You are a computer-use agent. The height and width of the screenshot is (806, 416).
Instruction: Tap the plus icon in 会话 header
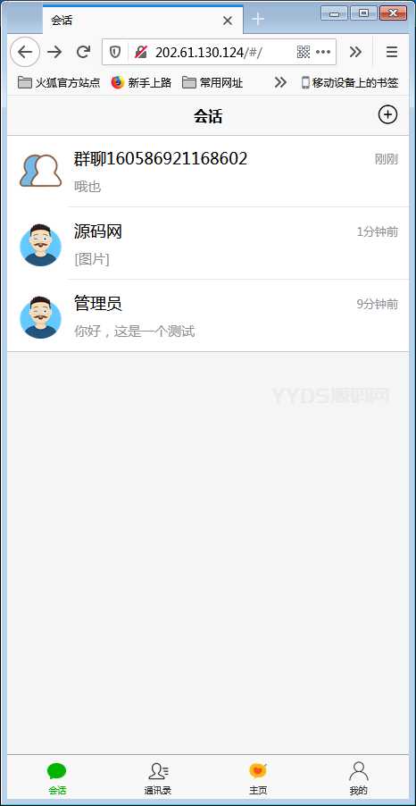(x=387, y=114)
